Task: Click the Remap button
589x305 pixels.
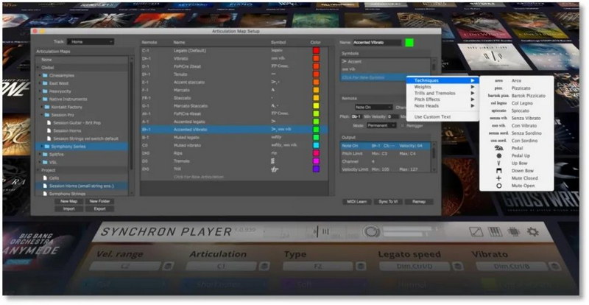Action: 418,202
